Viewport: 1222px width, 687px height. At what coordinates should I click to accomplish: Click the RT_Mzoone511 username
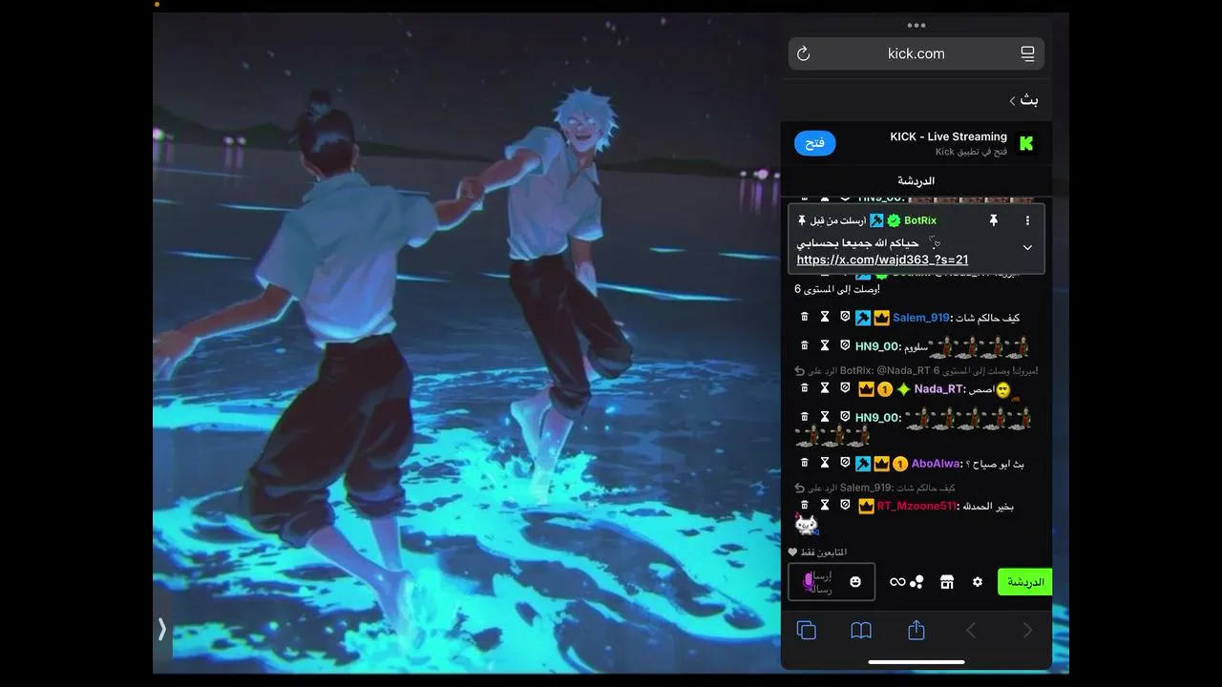pyautogui.click(x=916, y=506)
